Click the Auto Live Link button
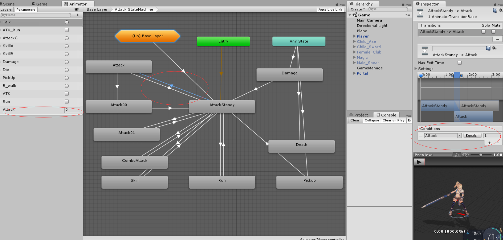Screen dimensions: 503x240 click(330, 10)
